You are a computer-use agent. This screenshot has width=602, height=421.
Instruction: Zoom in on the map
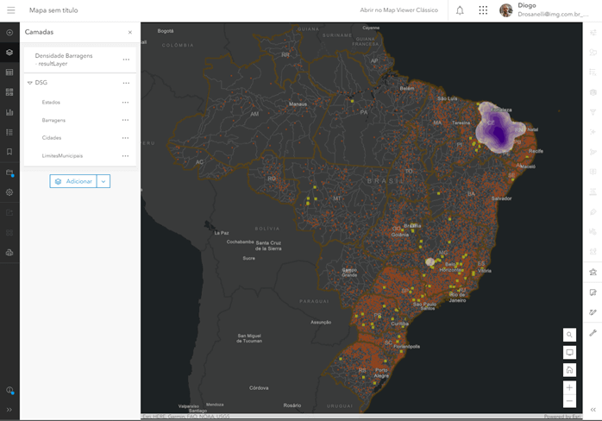coord(569,387)
